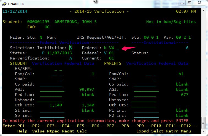Click the blank field after Federal V4

(118, 48)
